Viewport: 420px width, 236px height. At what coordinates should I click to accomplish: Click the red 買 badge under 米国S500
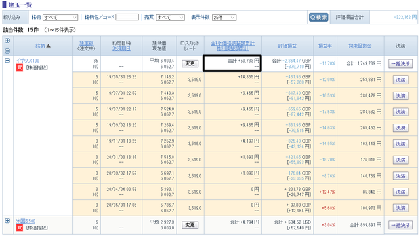click(x=20, y=228)
